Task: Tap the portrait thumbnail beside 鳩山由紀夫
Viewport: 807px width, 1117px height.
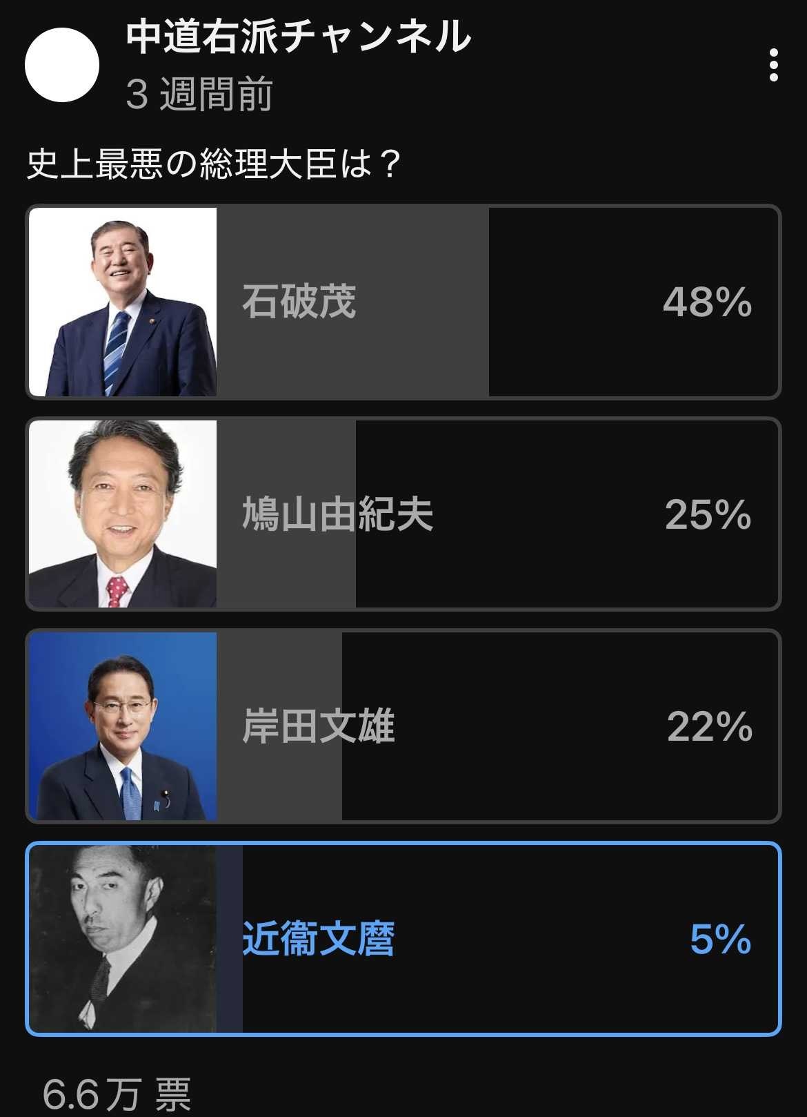Action: pyautogui.click(x=123, y=514)
